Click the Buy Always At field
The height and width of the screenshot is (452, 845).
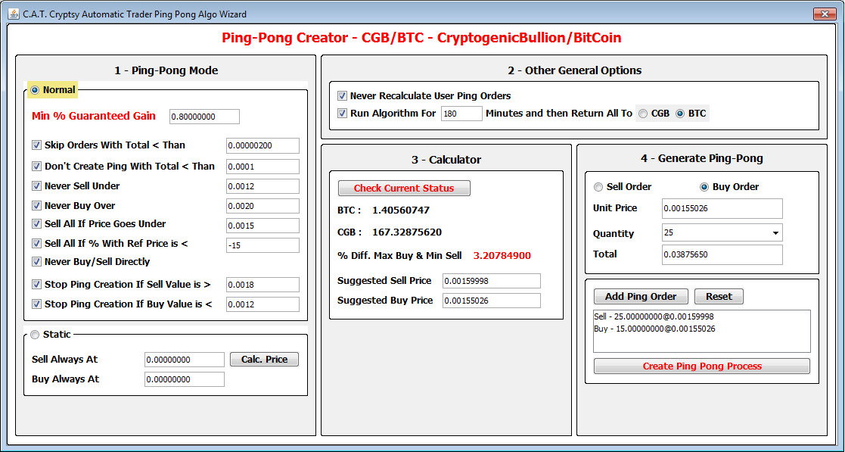pos(185,379)
